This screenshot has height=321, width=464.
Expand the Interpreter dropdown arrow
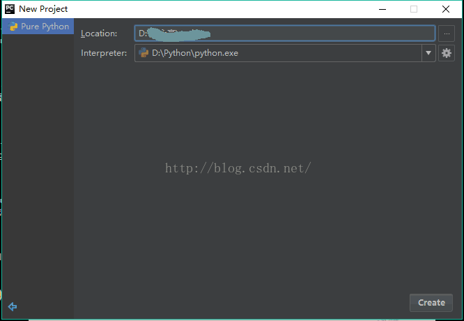click(428, 53)
